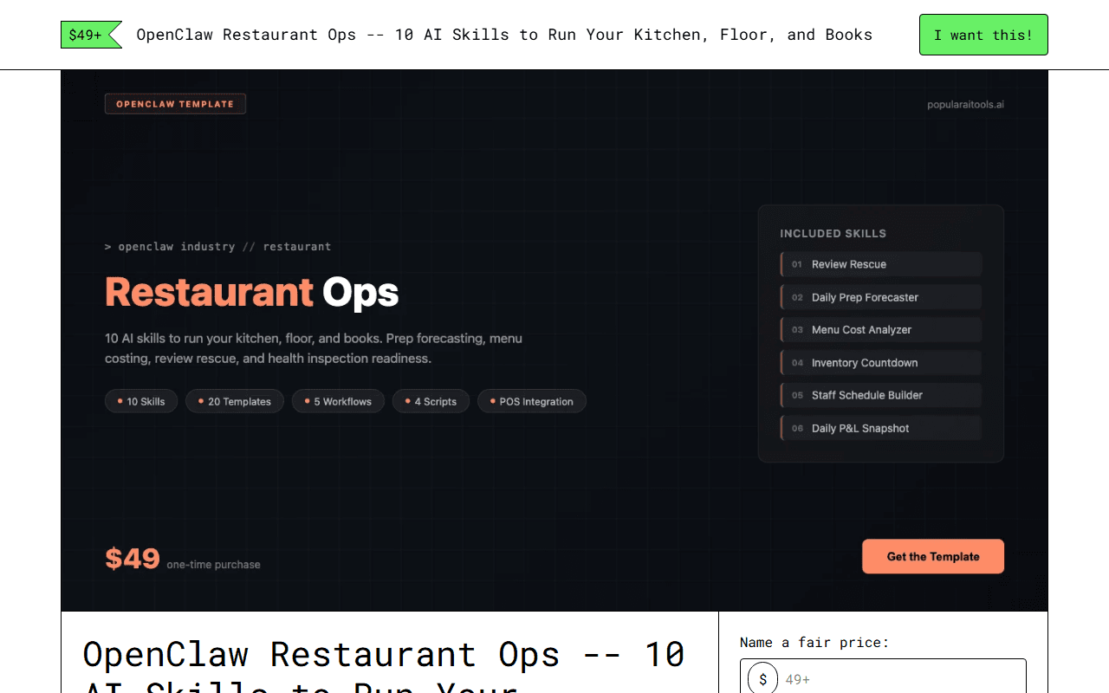The image size is (1109, 693).
Task: Click the openclaw industry restaurant breadcrumb
Action: (217, 246)
